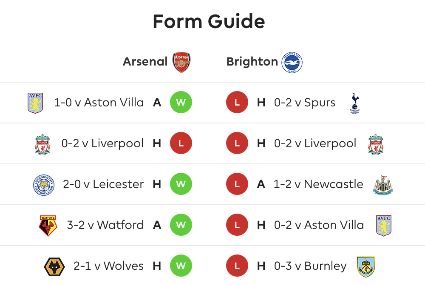Click the Brighton club crest
Screen dimensions: 425x286
tap(292, 63)
